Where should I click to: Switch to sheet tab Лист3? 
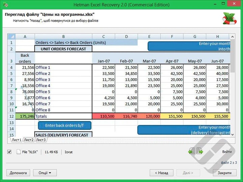[41, 140]
